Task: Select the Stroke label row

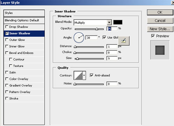Action: 24,98
